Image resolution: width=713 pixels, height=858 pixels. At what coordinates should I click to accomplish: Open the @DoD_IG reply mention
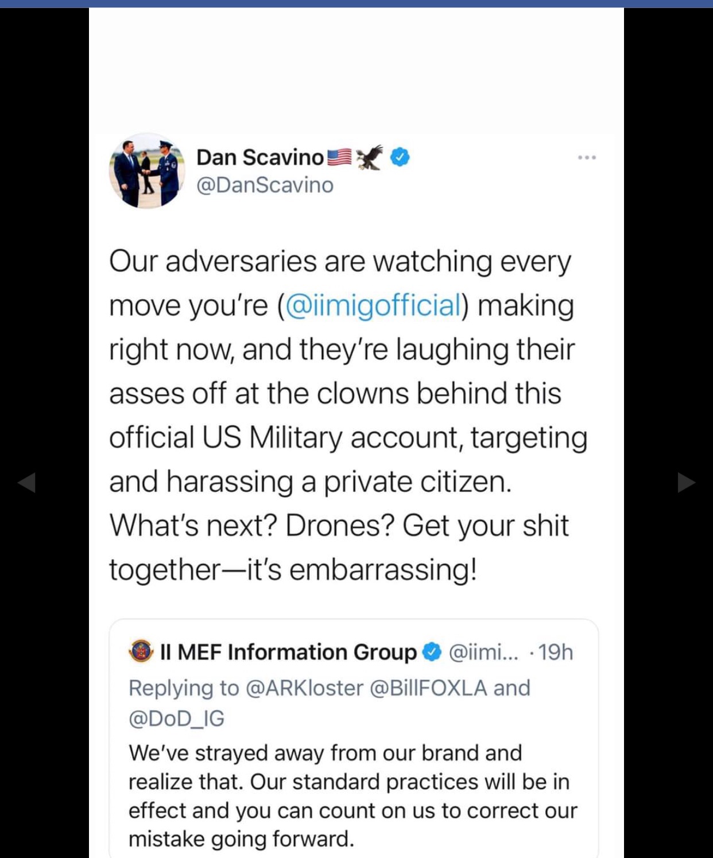177,718
